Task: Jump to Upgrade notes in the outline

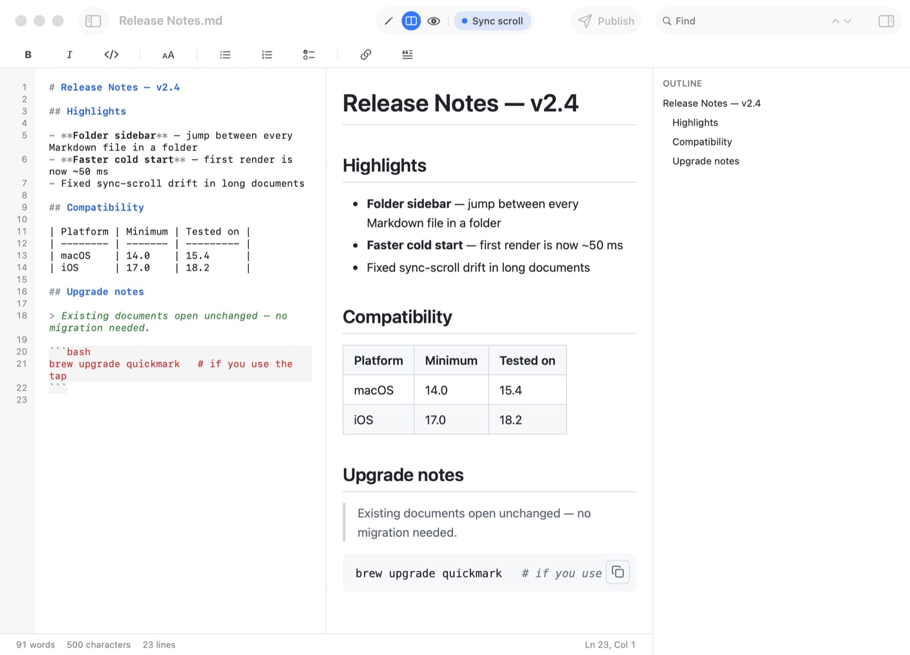Action: pos(705,161)
